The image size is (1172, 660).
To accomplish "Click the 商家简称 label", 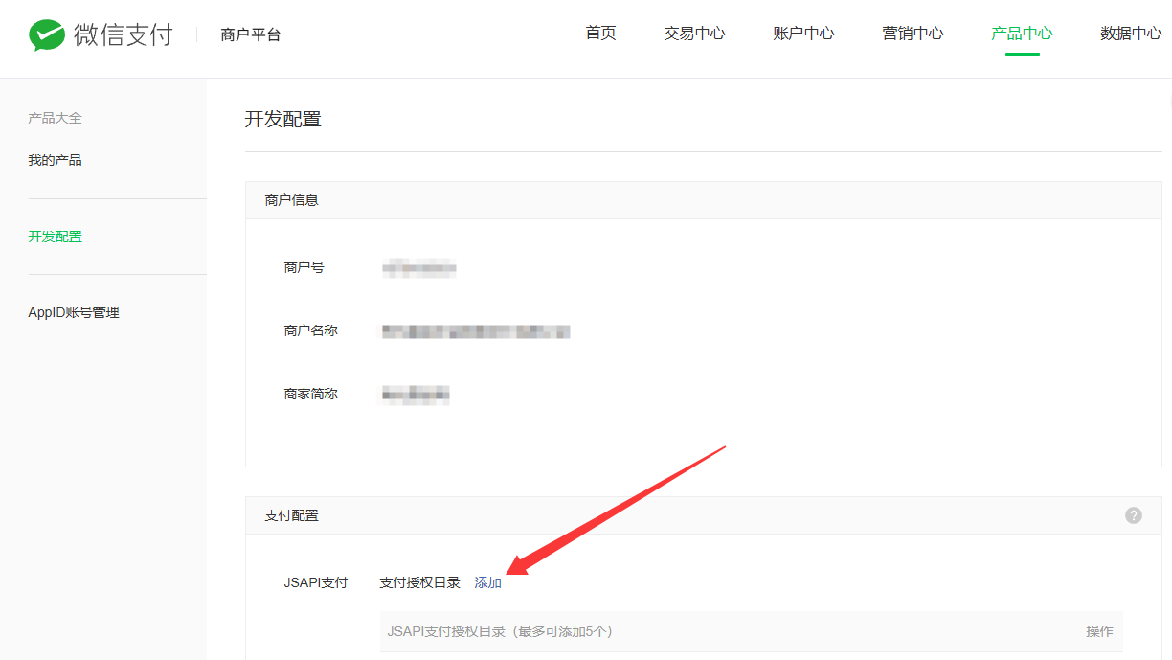I will pyautogui.click(x=311, y=394).
